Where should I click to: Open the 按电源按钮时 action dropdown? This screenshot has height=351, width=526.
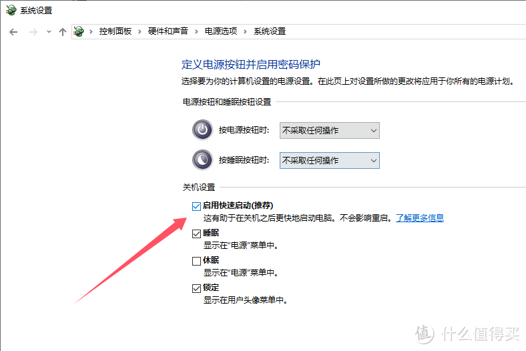[x=330, y=130]
